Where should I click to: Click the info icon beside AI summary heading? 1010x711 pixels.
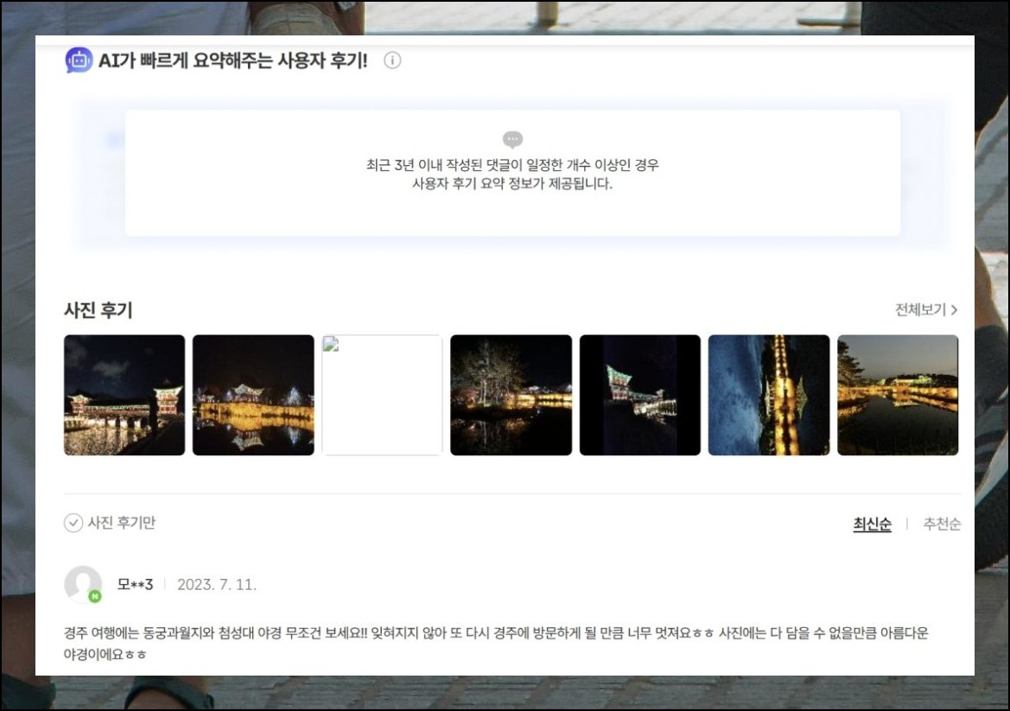pos(392,60)
